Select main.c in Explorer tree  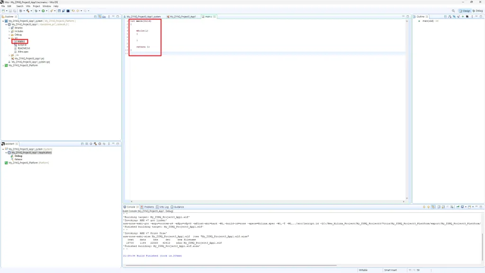[x=20, y=42]
